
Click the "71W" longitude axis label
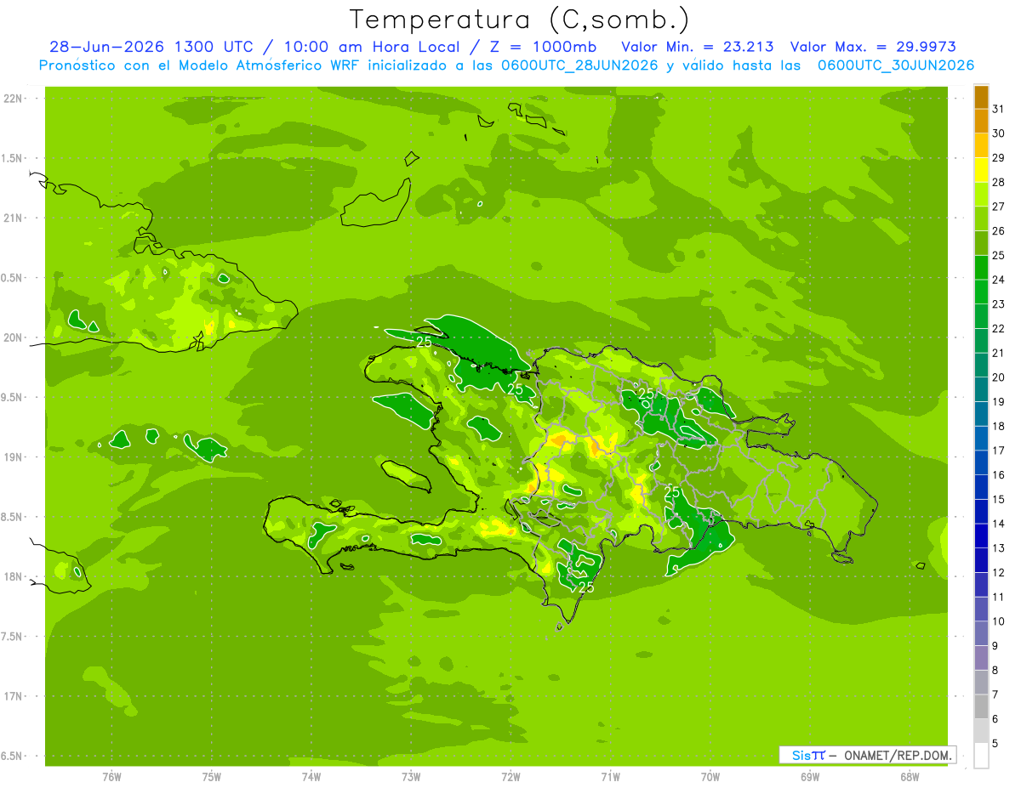point(610,776)
